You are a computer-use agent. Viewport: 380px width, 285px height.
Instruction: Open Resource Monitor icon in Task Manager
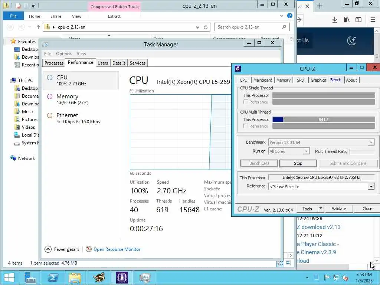(x=89, y=249)
